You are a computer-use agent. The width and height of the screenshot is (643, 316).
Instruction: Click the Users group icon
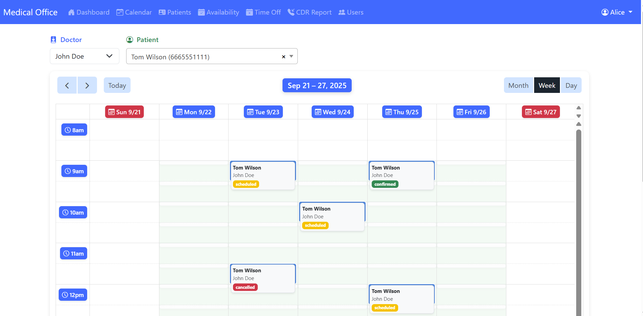(342, 13)
